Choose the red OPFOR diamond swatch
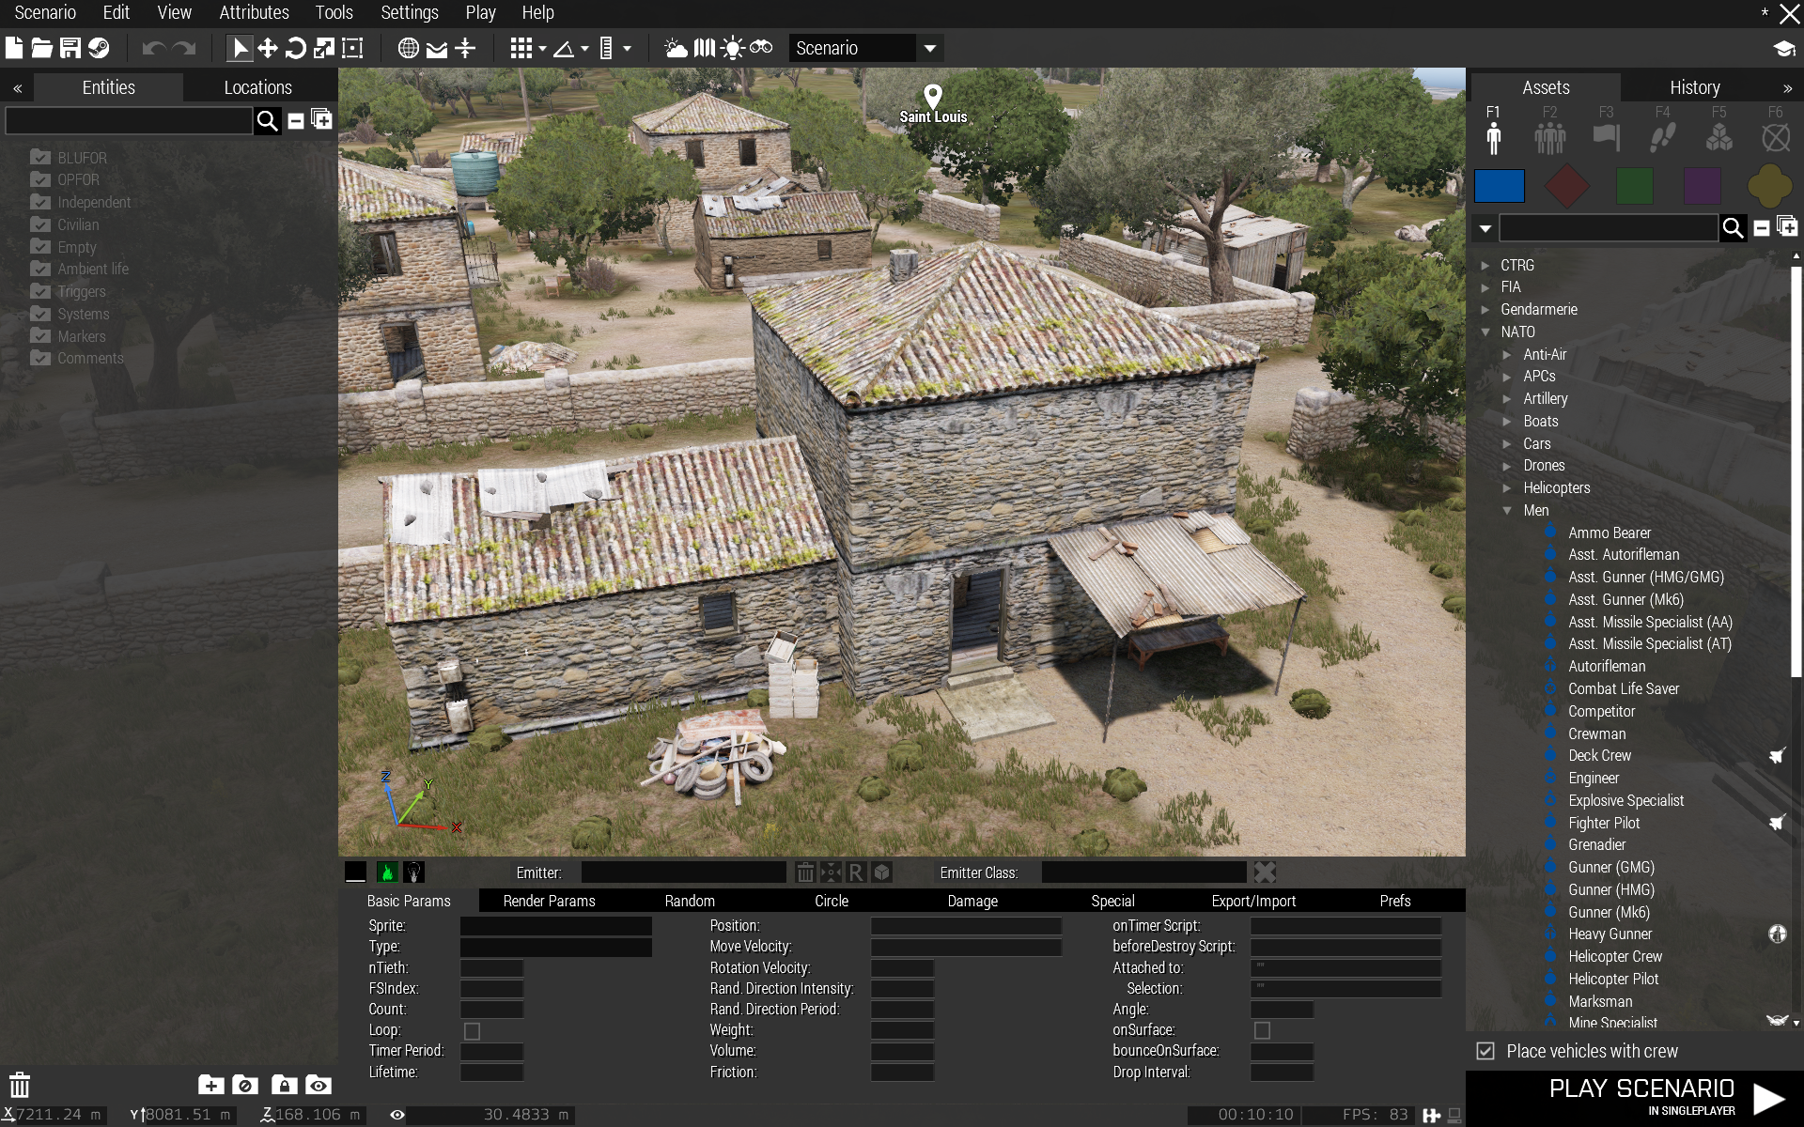 click(x=1567, y=186)
